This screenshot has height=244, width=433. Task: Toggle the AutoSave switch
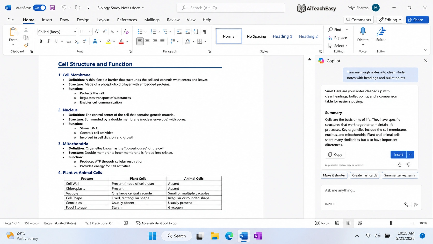(x=39, y=8)
